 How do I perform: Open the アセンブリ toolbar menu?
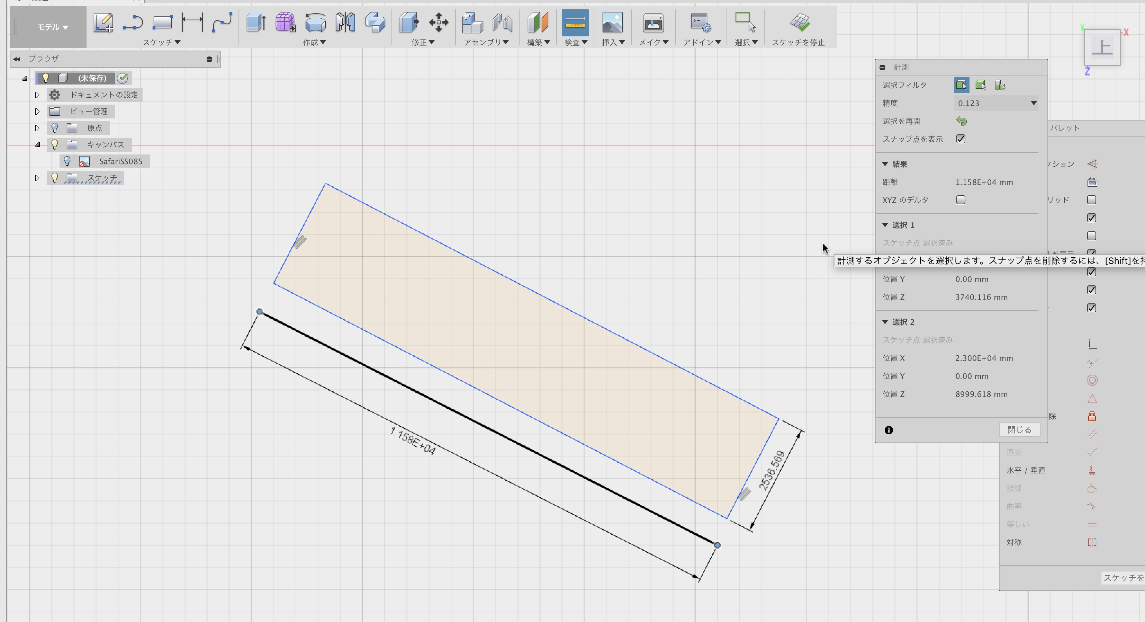click(x=486, y=42)
